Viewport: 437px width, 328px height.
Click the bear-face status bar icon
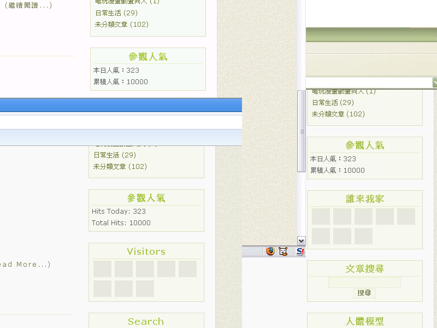(x=283, y=251)
